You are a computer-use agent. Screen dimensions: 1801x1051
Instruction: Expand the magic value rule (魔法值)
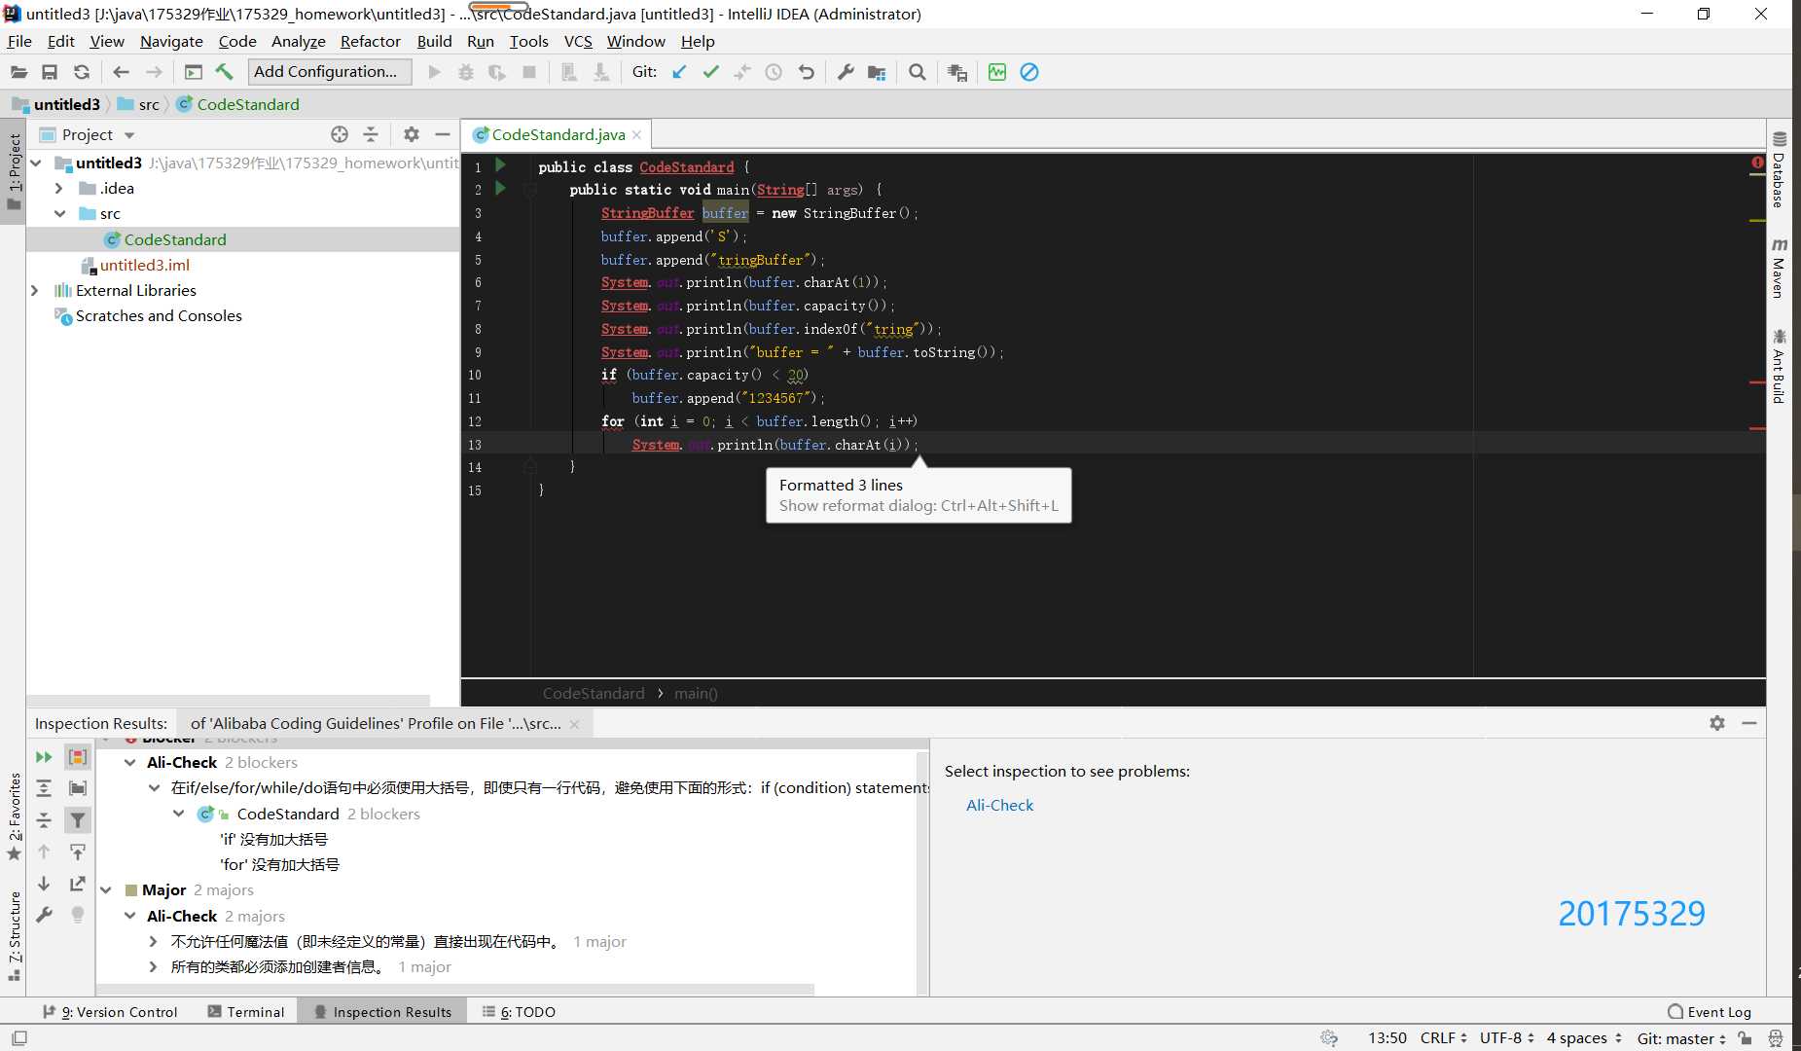point(154,941)
